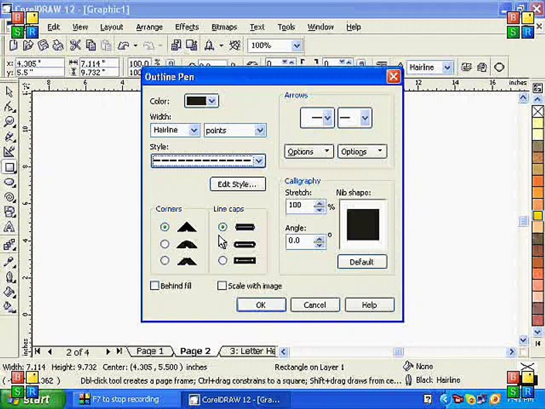Viewport: 545px width, 409px height.
Task: Select the Smart Drawing tool
Action: 10,152
